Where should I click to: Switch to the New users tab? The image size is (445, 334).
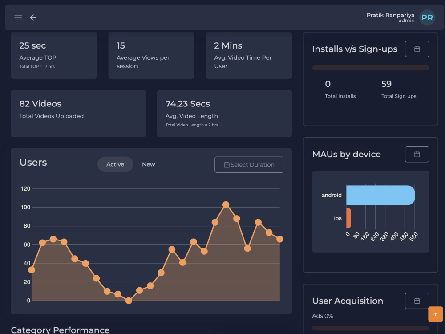click(x=149, y=164)
